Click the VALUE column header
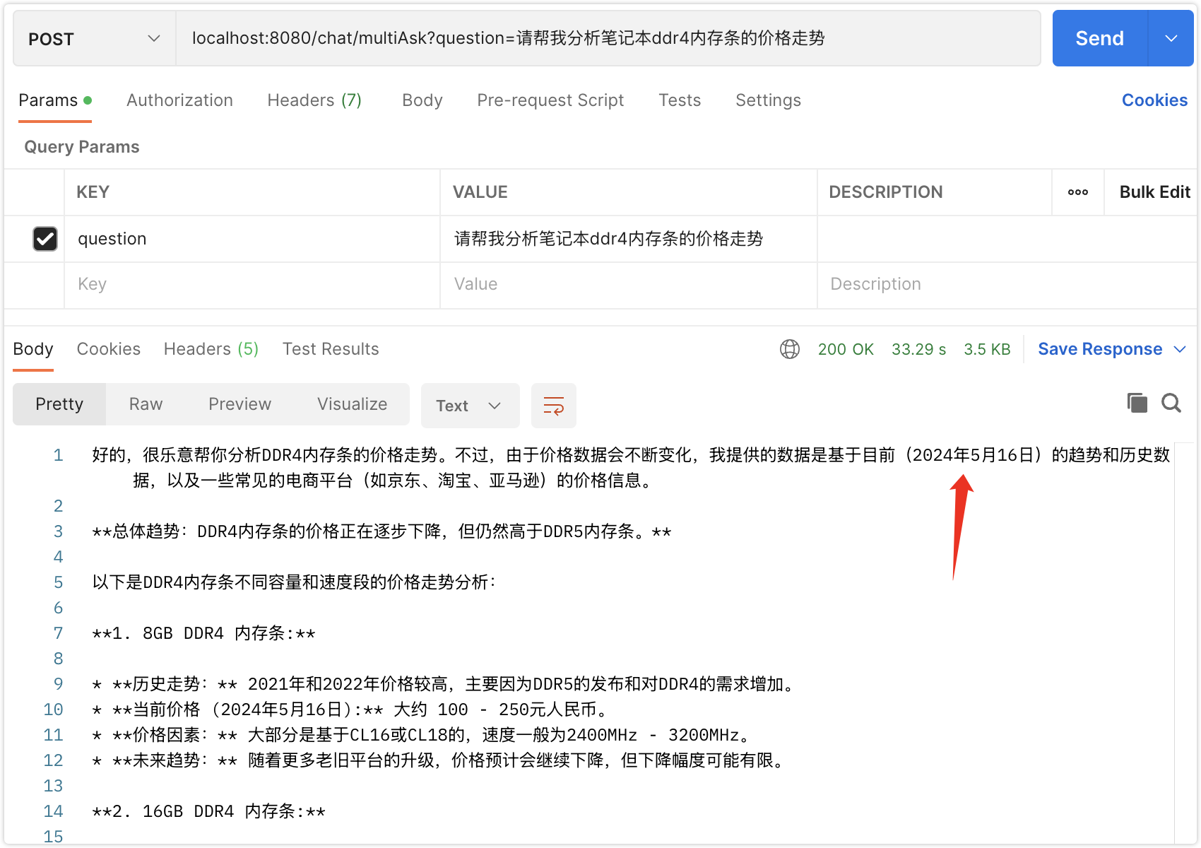The image size is (1201, 848). 480,192
